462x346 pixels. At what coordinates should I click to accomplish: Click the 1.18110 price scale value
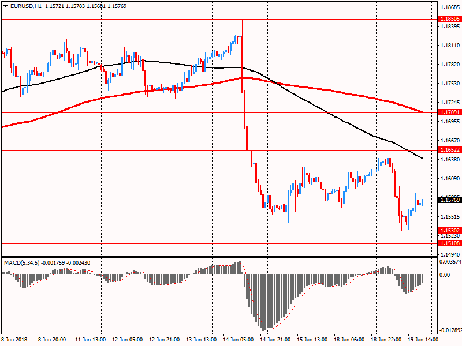(x=450, y=46)
